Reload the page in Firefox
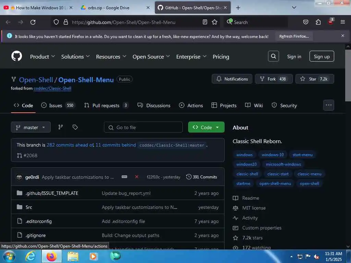The width and height of the screenshot is (351, 263). 33,22
